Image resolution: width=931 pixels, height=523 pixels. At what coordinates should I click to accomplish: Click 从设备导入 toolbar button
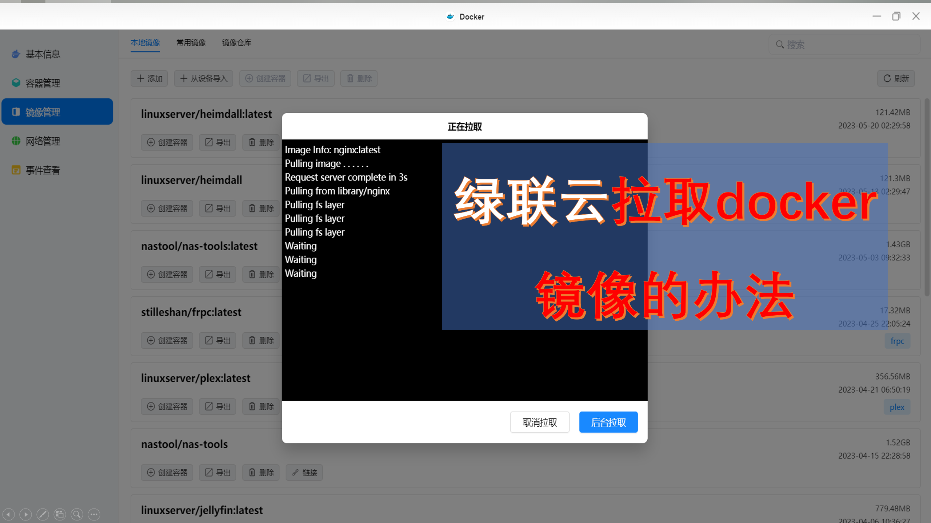204,78
